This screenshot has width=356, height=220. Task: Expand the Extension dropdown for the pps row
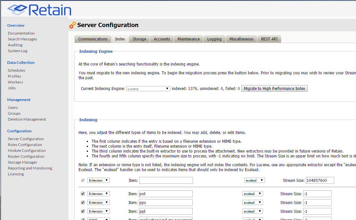coord(98,202)
